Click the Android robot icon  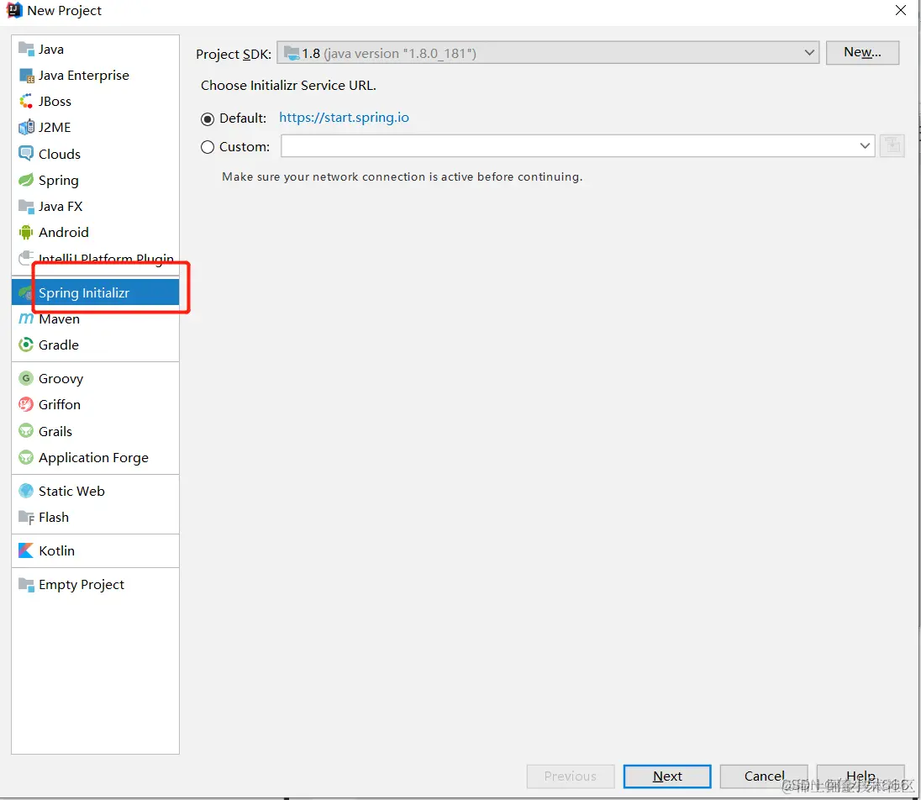pos(26,233)
